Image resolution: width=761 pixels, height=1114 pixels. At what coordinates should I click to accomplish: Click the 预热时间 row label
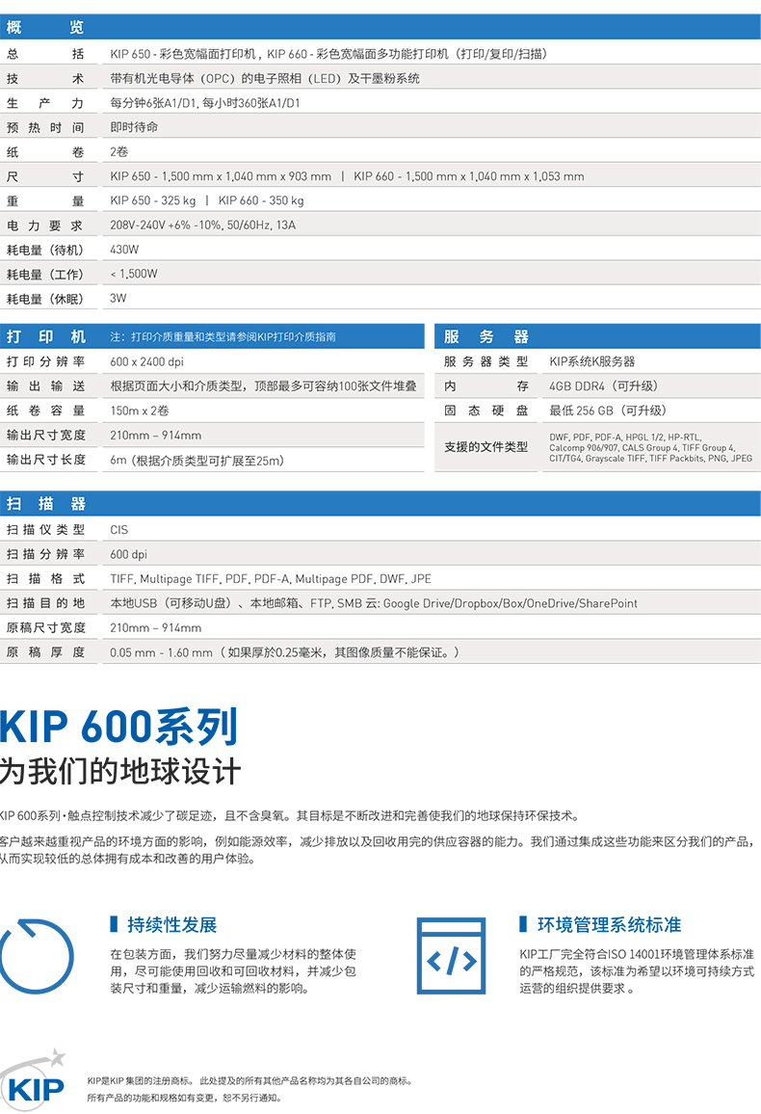click(x=45, y=128)
